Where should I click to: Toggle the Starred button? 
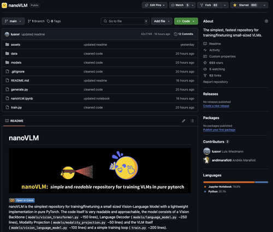coord(246,5)
